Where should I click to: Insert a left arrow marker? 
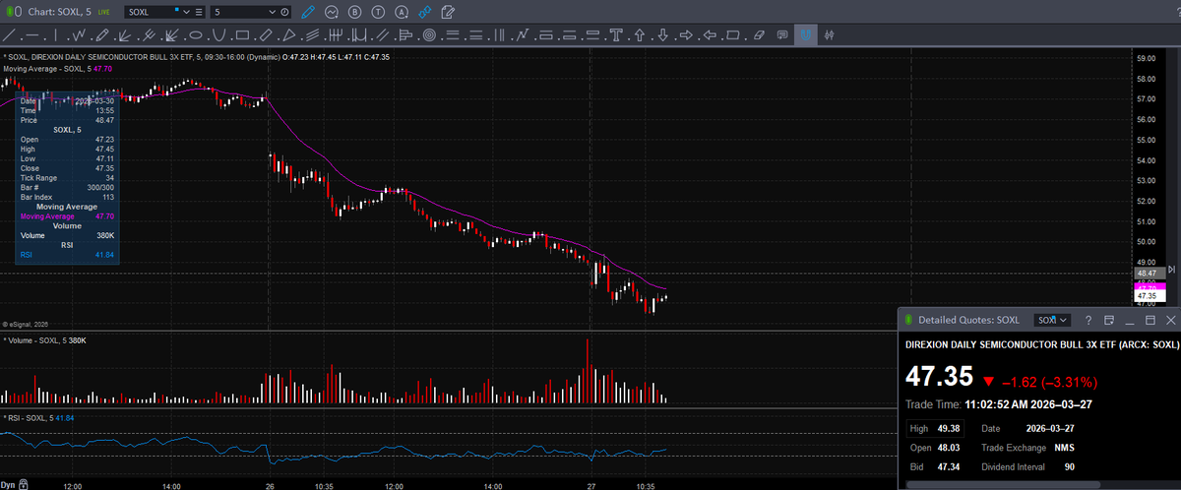(710, 35)
